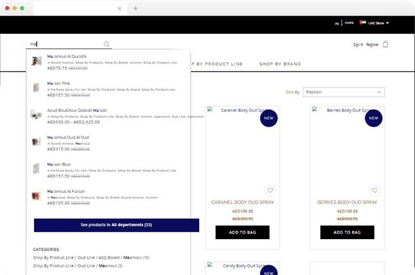415x275 pixels.
Task: Add Caramel Body Oud Spray to wishlist
Action: click(270, 190)
